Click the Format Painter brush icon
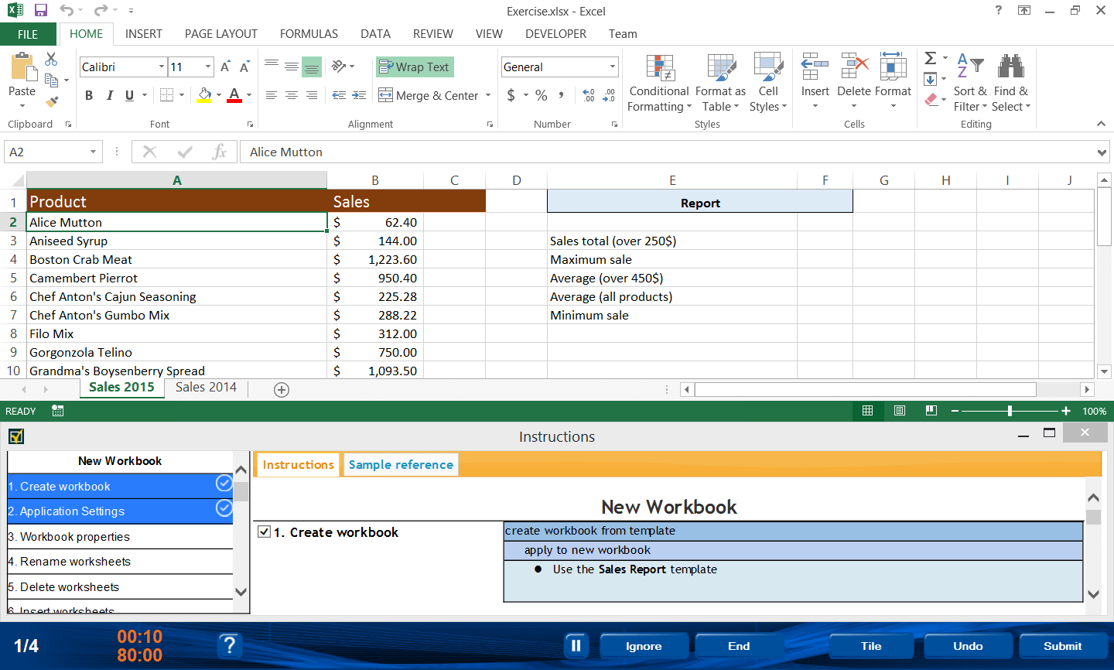The image size is (1114, 670). click(x=52, y=101)
